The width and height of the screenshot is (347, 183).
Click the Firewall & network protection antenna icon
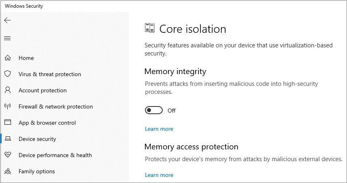click(7, 106)
